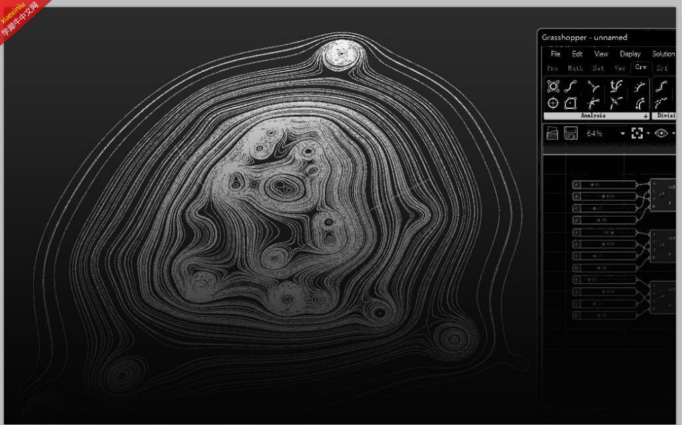Click the Zoom Extents frame icon
This screenshot has width=682, height=425.
click(637, 133)
